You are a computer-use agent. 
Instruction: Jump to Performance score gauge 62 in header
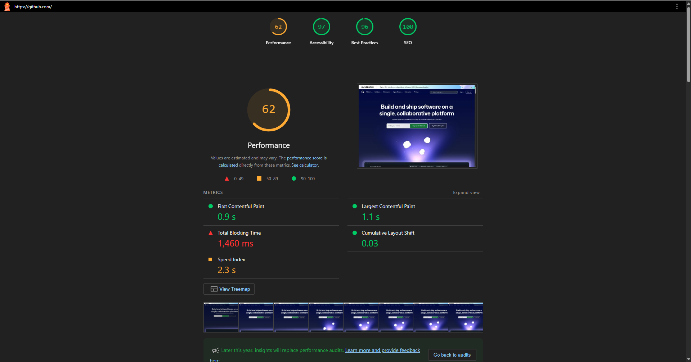278,27
